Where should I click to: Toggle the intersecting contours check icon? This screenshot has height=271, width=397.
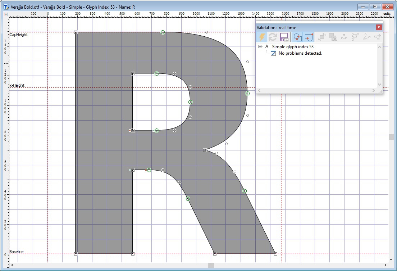297,37
